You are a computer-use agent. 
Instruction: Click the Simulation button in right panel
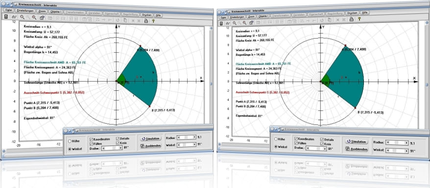356,142
